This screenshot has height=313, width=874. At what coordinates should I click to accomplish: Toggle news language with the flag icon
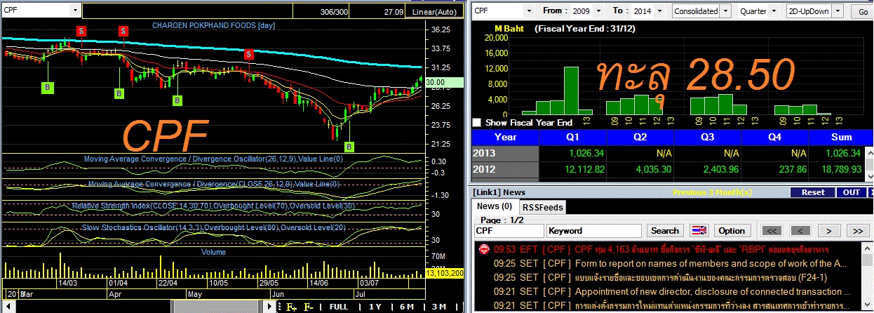(x=699, y=230)
